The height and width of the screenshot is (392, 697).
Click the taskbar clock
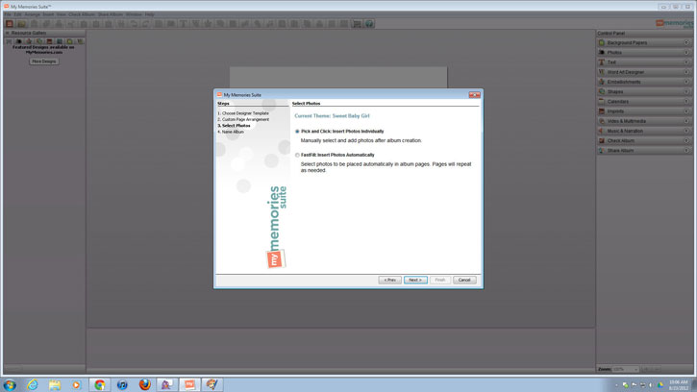[679, 385]
